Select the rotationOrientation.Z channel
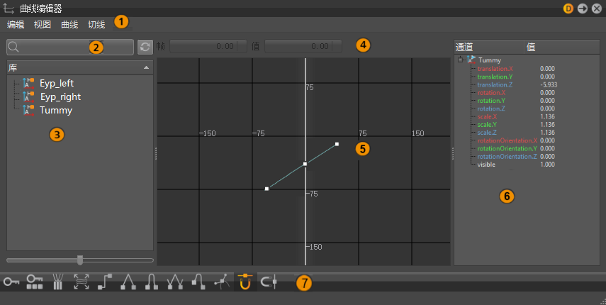606x305 pixels. [x=507, y=157]
